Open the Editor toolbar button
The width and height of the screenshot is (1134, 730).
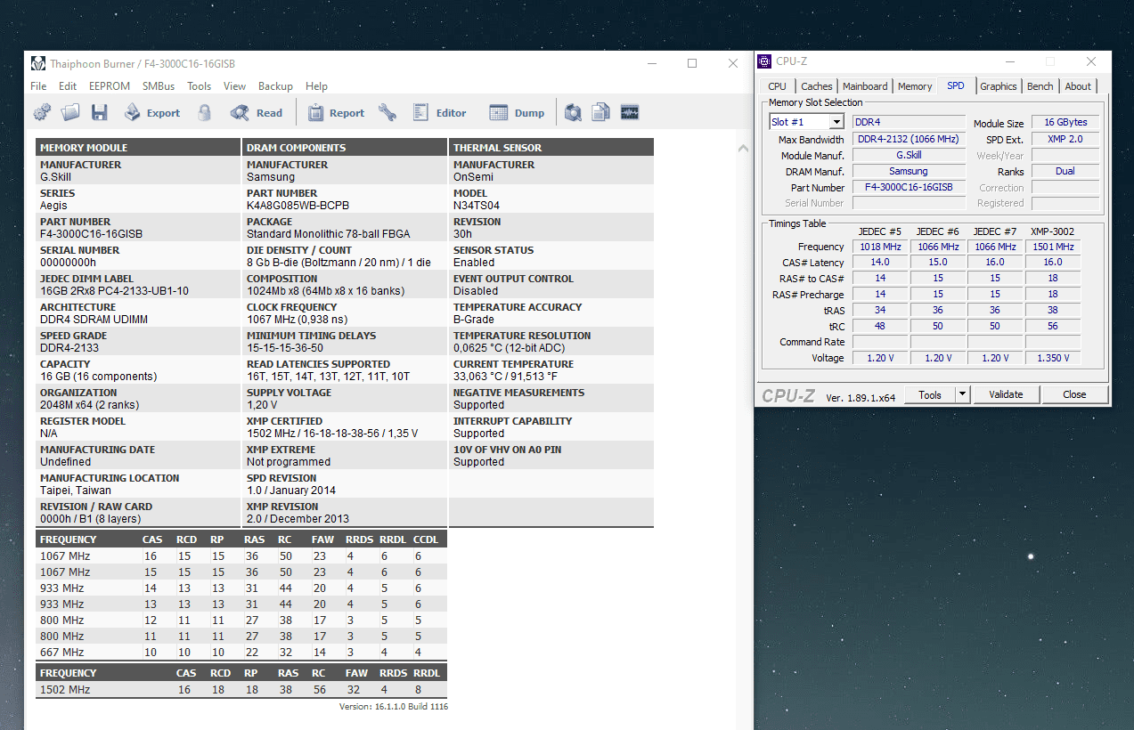click(439, 113)
